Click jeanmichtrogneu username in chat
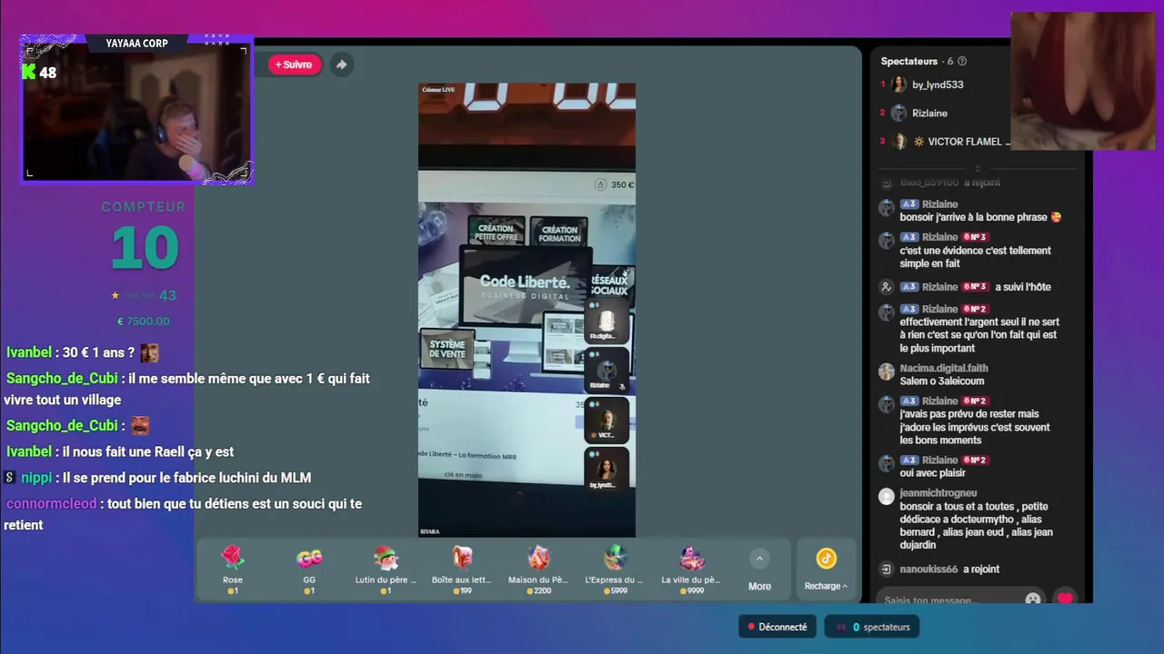 click(938, 493)
